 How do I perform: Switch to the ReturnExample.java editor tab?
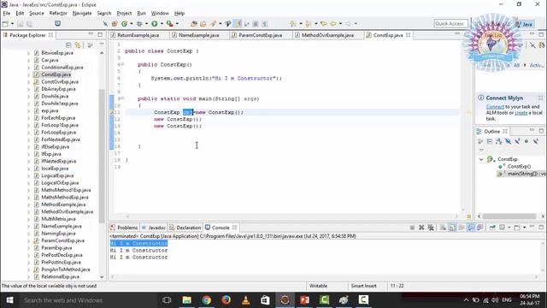click(x=138, y=35)
